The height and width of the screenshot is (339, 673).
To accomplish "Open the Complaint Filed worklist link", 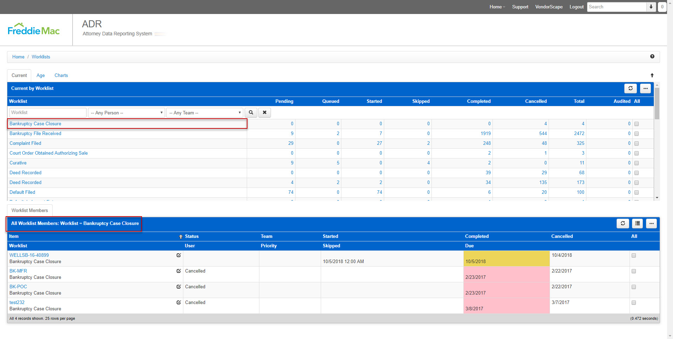I will point(25,143).
